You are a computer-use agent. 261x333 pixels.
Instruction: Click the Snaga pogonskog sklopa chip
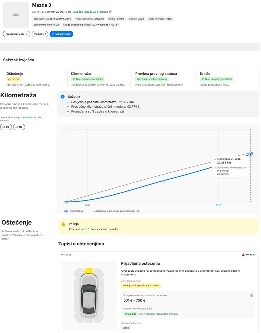point(91,25)
